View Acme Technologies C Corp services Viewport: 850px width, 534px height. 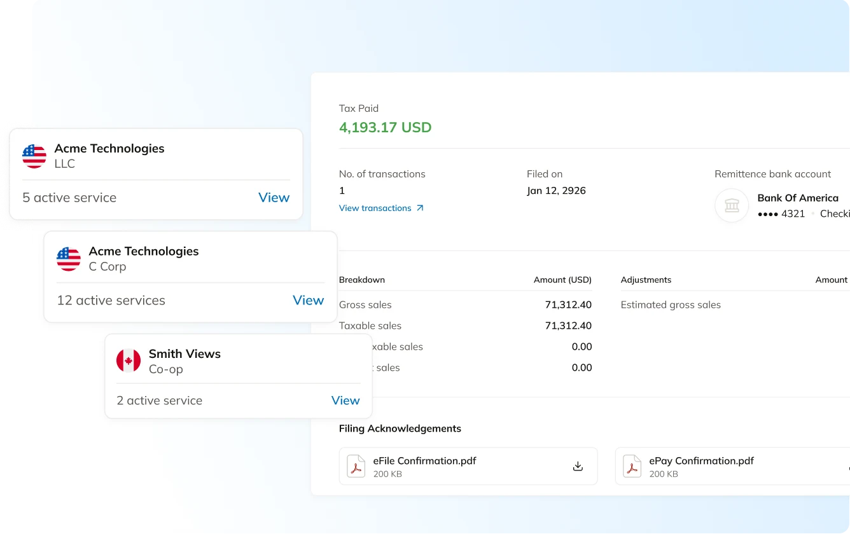pyautogui.click(x=308, y=301)
